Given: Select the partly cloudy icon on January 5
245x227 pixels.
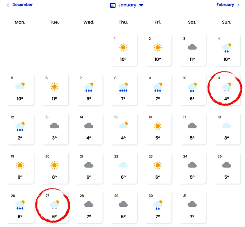Looking at the screenshot, I should coord(20,86).
